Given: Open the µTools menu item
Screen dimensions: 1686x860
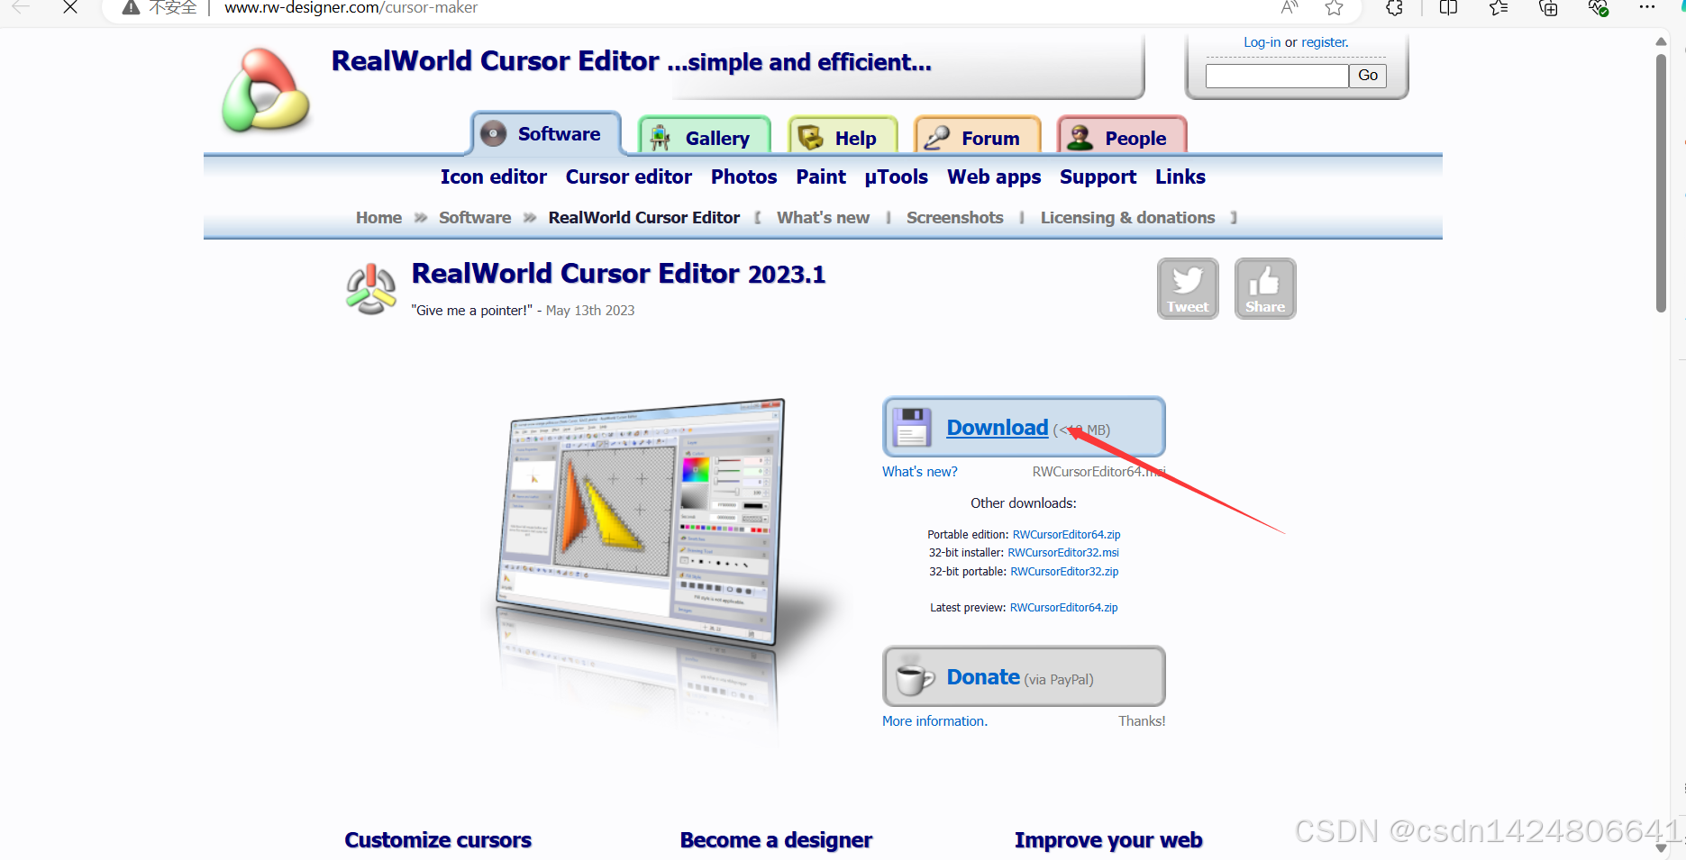Looking at the screenshot, I should pos(896,177).
